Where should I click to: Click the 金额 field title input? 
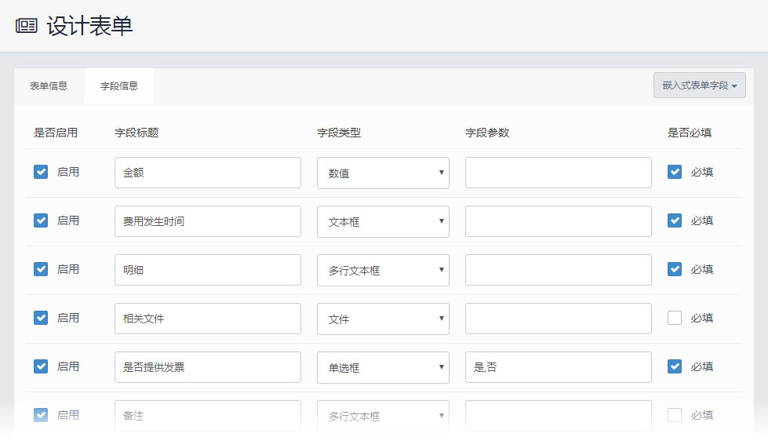(x=208, y=173)
